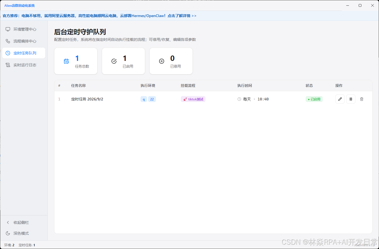379x249 pixels.
Task: Click the clock icon beside 定时任务队列
Action: 8,53
